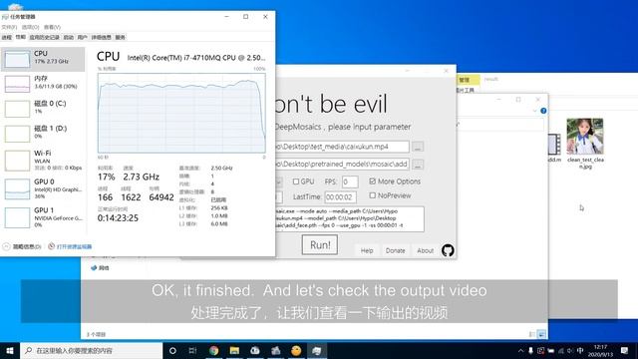Open the 选项(O) menu in Task Manager
The width and height of the screenshot is (638, 359).
[x=31, y=27]
